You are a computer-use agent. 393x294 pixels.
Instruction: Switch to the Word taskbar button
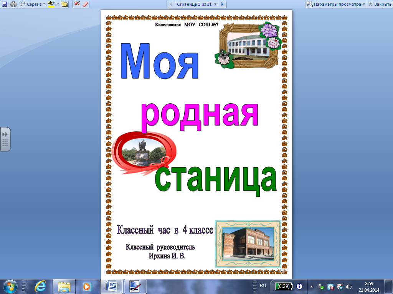112,286
